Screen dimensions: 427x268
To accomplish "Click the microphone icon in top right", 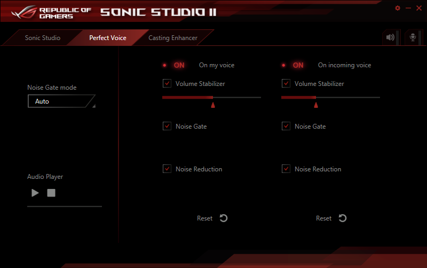I will (x=412, y=37).
